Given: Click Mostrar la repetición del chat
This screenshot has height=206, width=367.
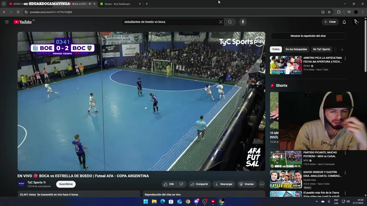Looking at the screenshot, I should (x=308, y=36).
